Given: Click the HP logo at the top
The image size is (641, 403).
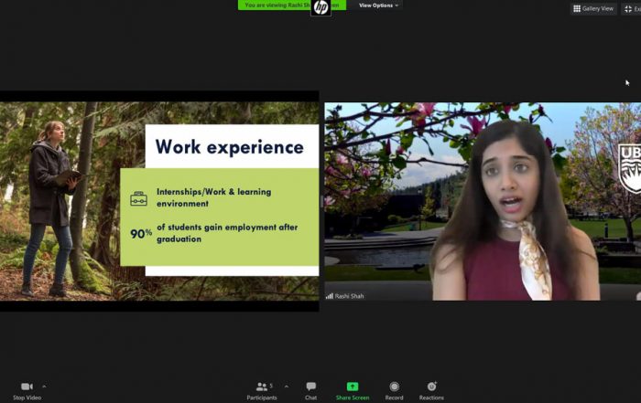Looking at the screenshot, I should (x=320, y=7).
